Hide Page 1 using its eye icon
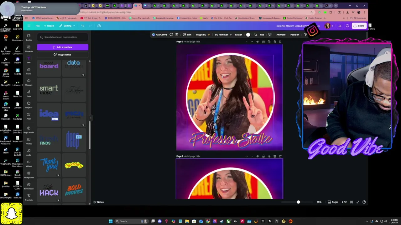Image resolution: width=401 pixels, height=225 pixels. click(258, 42)
